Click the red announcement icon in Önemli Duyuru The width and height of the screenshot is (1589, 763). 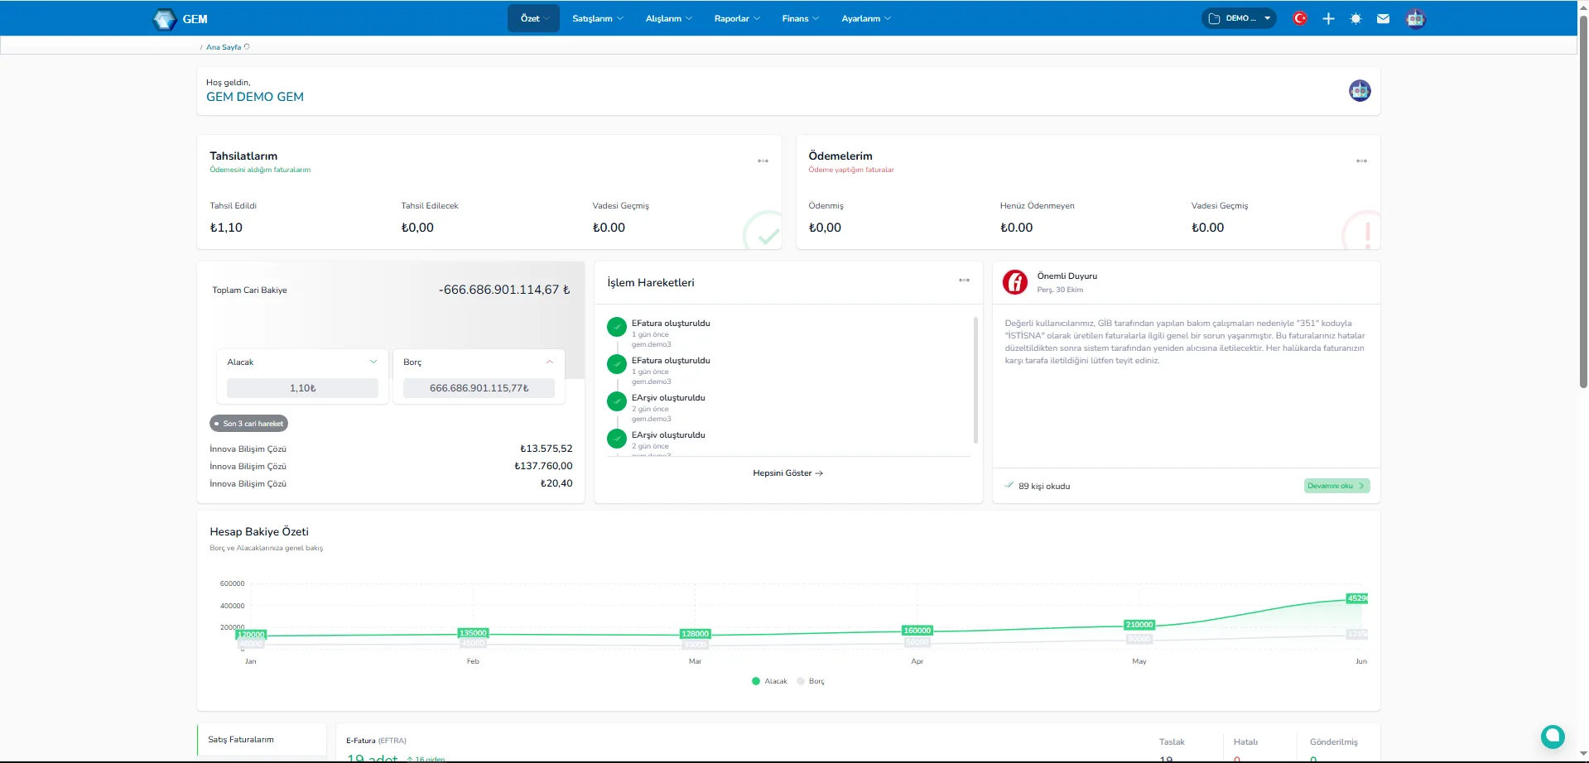click(1014, 282)
